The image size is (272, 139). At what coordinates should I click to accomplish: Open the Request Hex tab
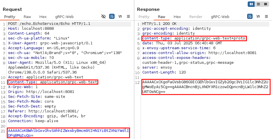click(x=43, y=17)
